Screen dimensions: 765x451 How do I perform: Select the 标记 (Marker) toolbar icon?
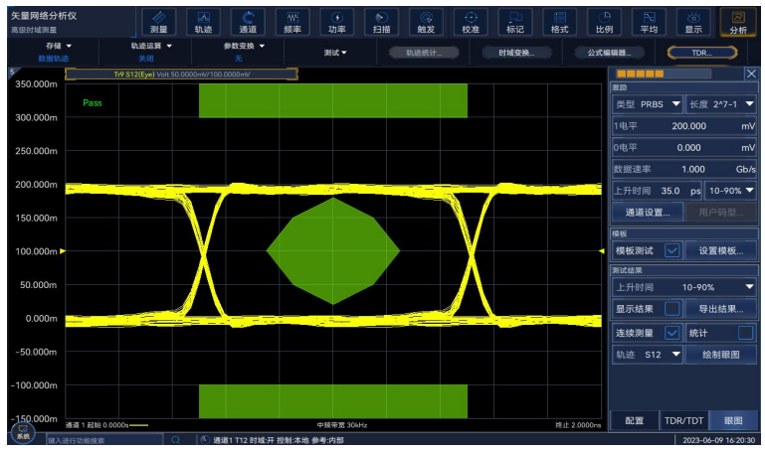pos(515,22)
